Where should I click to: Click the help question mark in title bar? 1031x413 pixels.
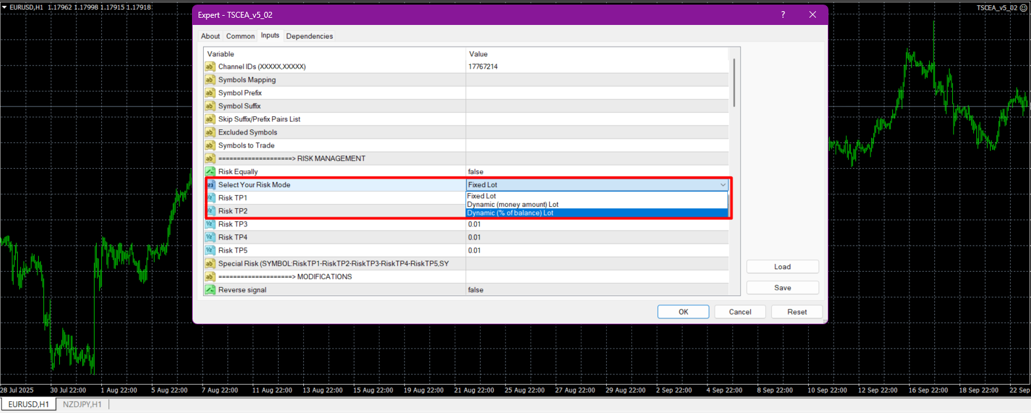[x=782, y=14]
